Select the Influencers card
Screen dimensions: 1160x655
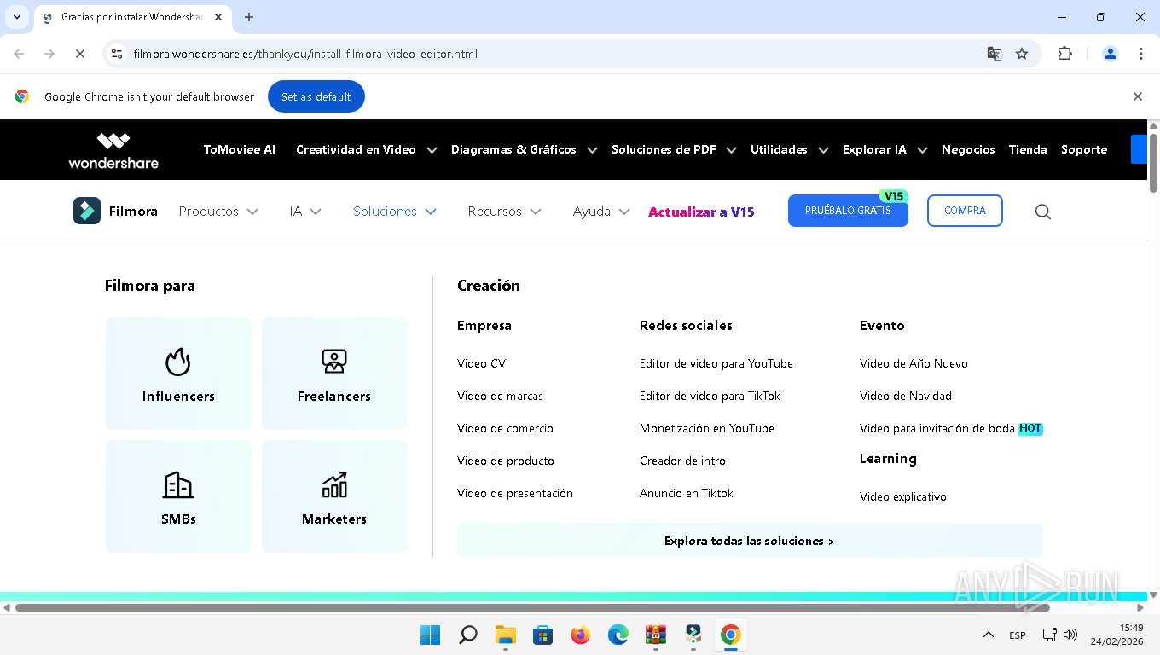[x=178, y=374]
